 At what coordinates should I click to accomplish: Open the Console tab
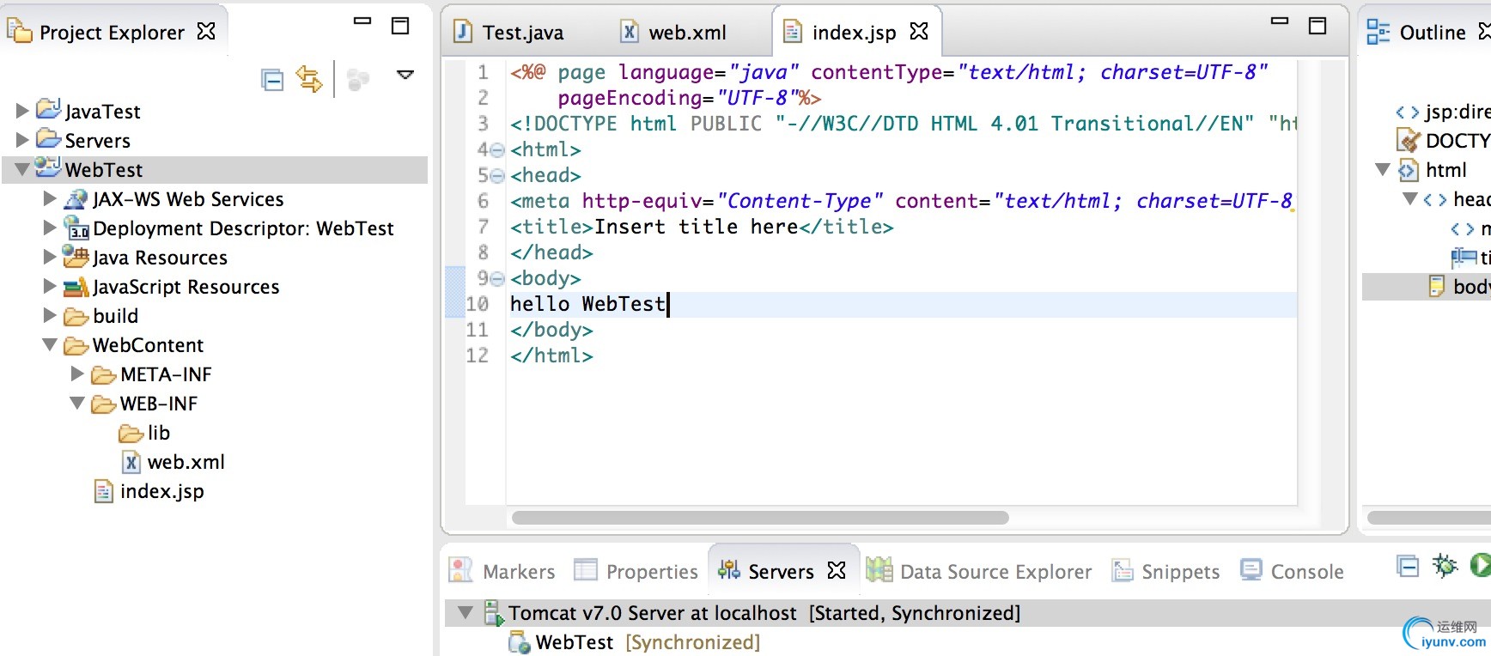pos(1292,571)
